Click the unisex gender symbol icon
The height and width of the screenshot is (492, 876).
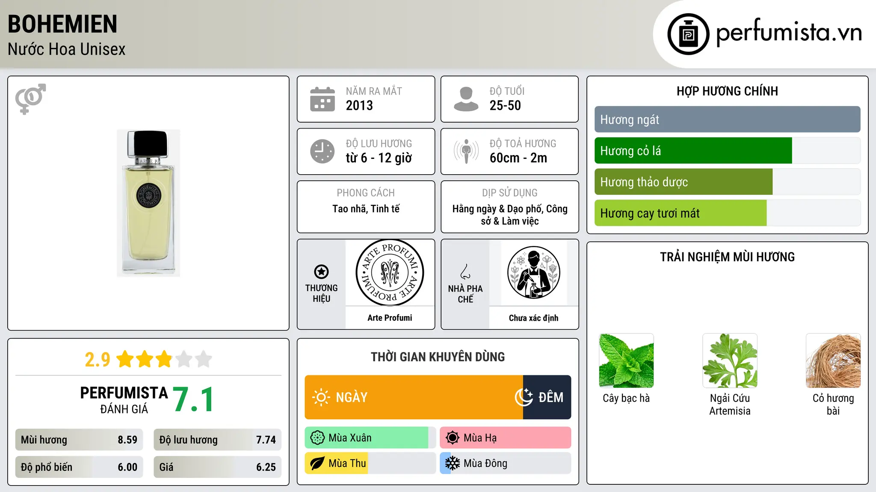[30, 99]
